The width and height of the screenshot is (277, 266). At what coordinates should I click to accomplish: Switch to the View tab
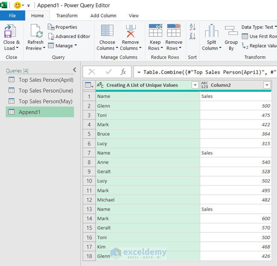[x=134, y=15]
